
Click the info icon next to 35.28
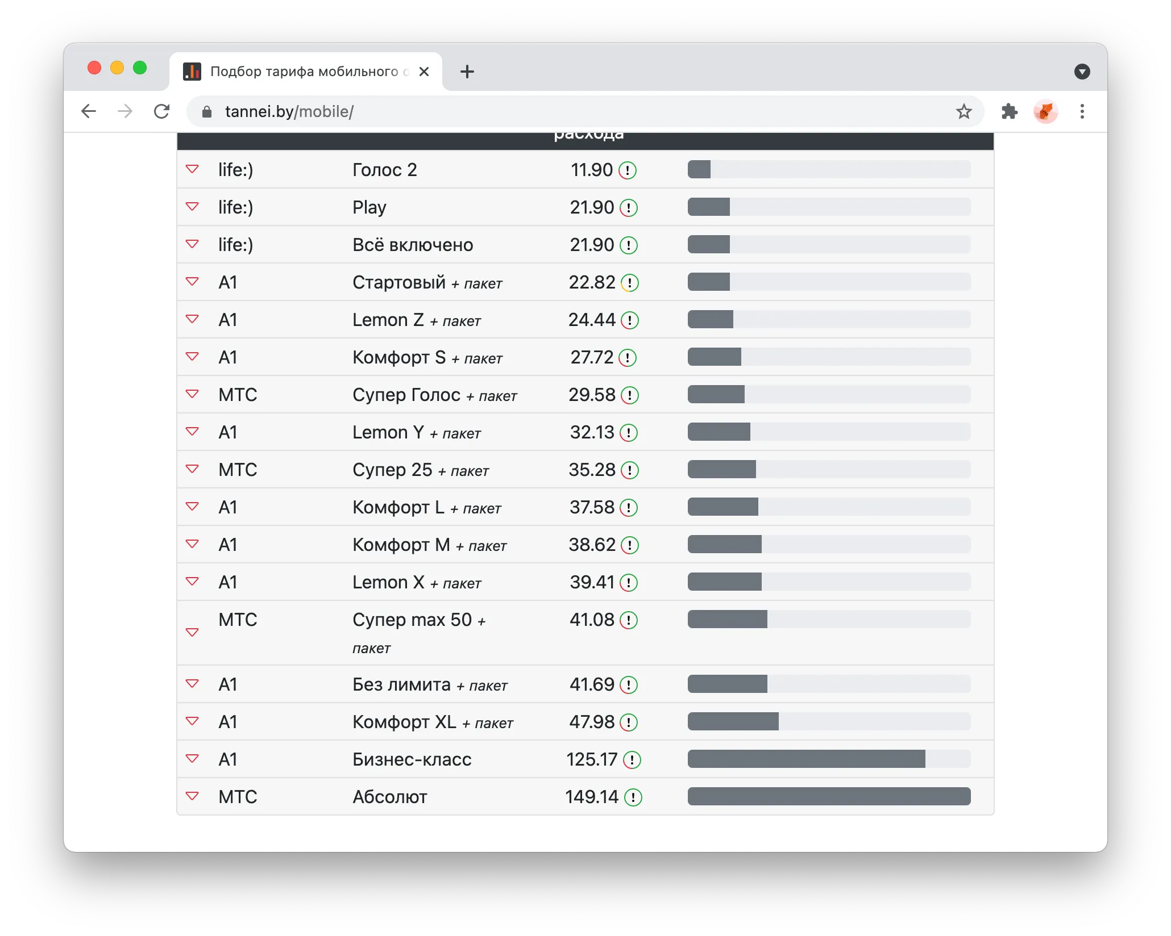(x=629, y=470)
